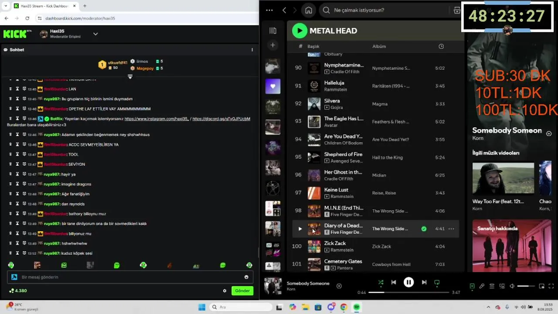558x314 pixels.
Task: Open the Spotify queue
Action: [492, 286]
